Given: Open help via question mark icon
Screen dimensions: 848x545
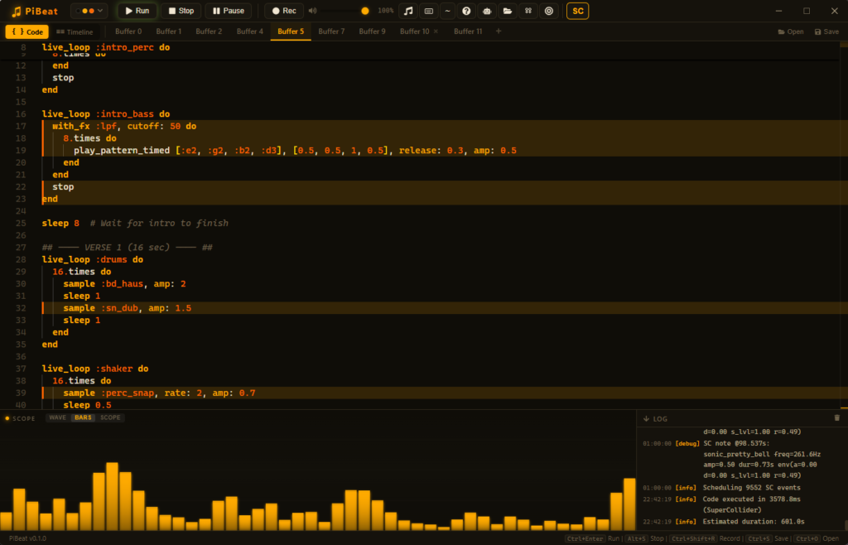Looking at the screenshot, I should click(467, 11).
